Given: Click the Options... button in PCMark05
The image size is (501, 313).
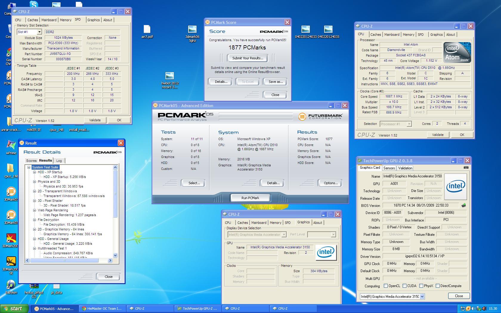Looking at the screenshot, I should pos(331,183).
